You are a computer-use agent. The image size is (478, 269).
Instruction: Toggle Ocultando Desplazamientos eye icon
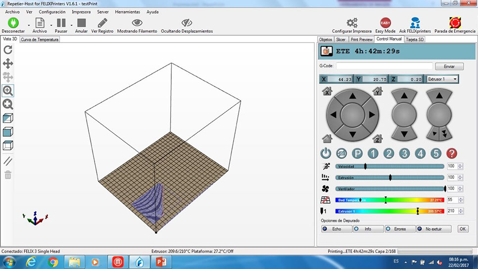point(187,23)
